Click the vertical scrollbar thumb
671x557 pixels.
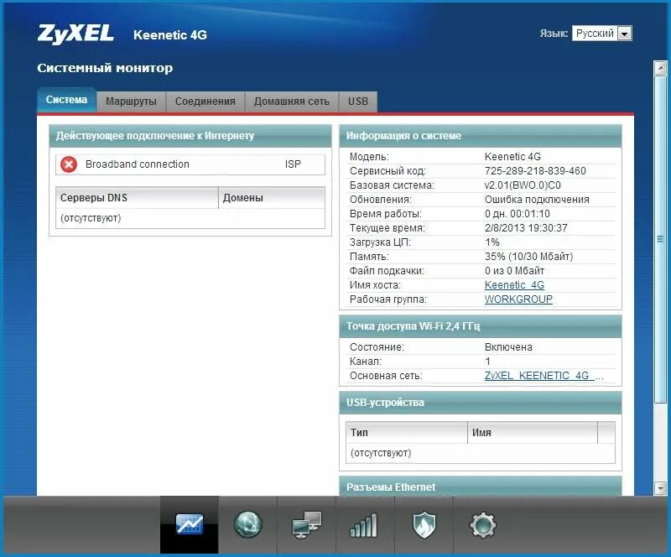click(x=660, y=239)
